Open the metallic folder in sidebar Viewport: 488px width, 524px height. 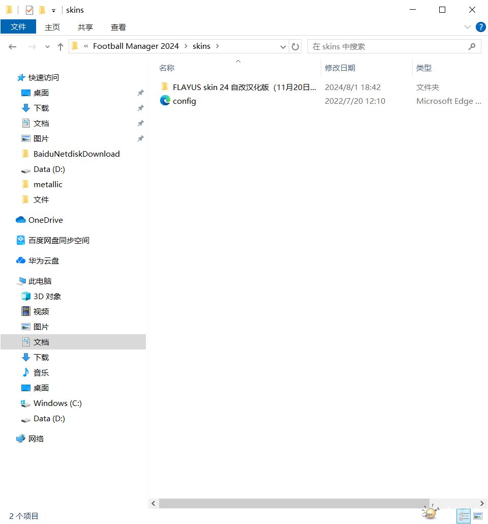click(48, 185)
